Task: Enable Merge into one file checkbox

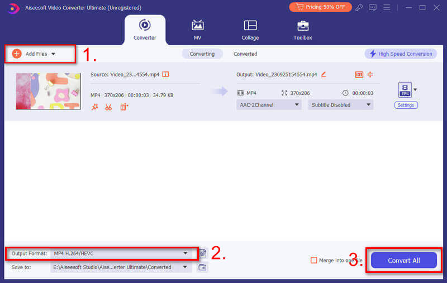Action: [313, 260]
